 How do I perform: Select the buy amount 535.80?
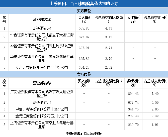(84, 28)
